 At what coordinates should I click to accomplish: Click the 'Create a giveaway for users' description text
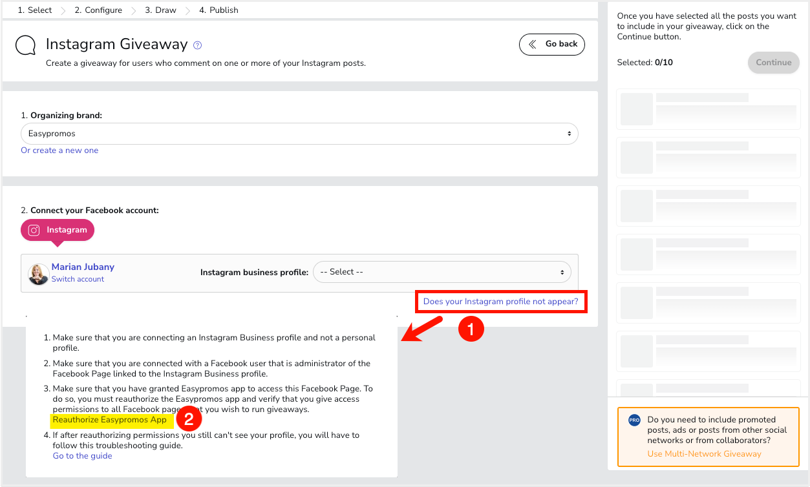click(x=206, y=63)
